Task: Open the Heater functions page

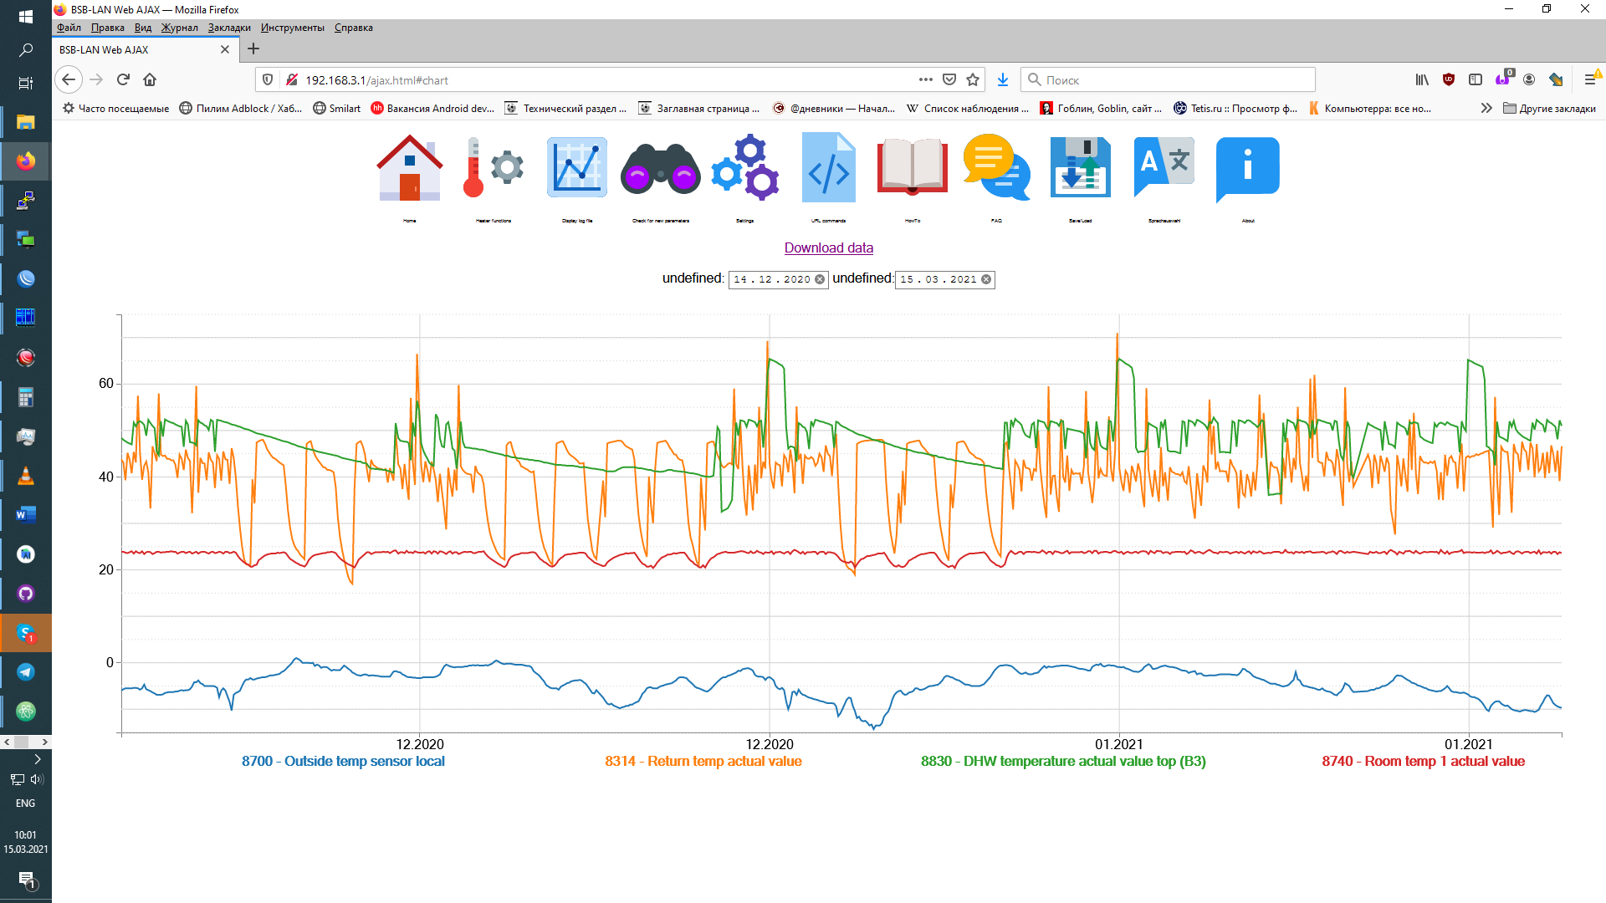Action: tap(493, 167)
